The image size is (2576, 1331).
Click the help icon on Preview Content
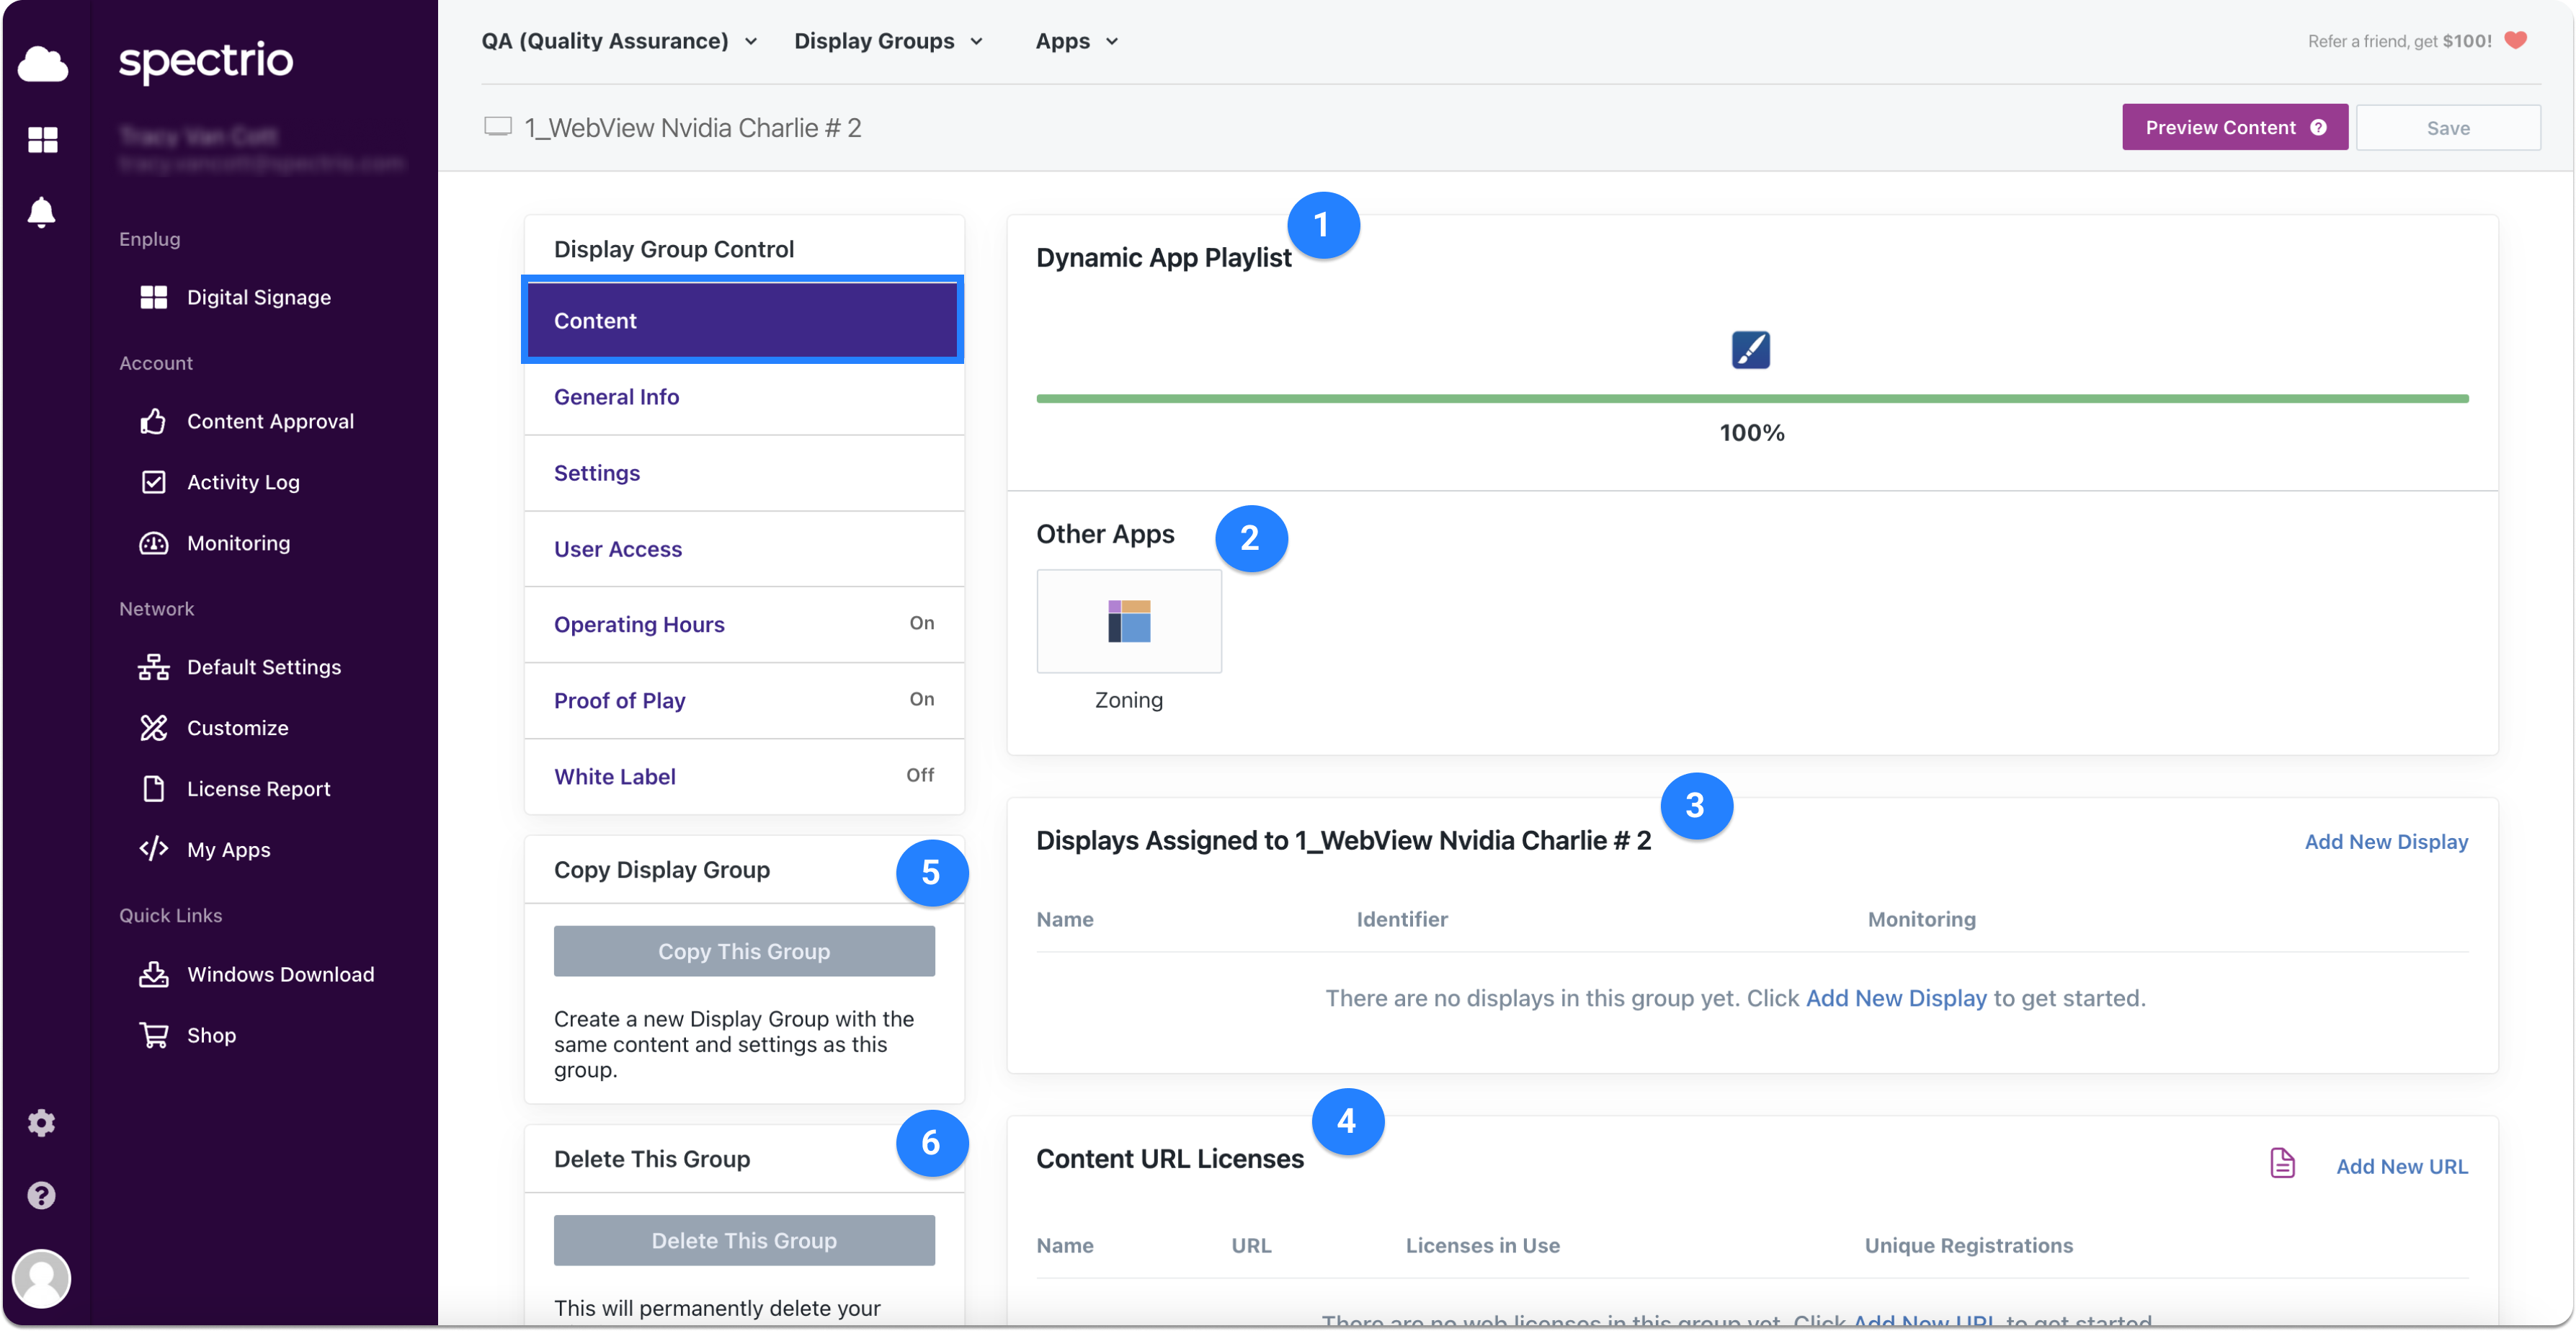2318,127
